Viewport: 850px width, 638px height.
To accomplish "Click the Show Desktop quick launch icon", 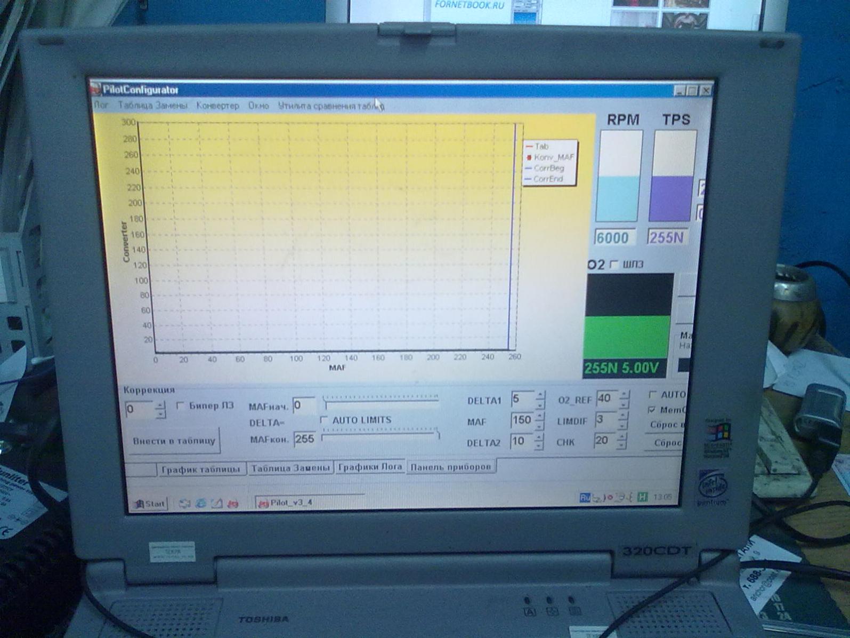I will tap(217, 503).
